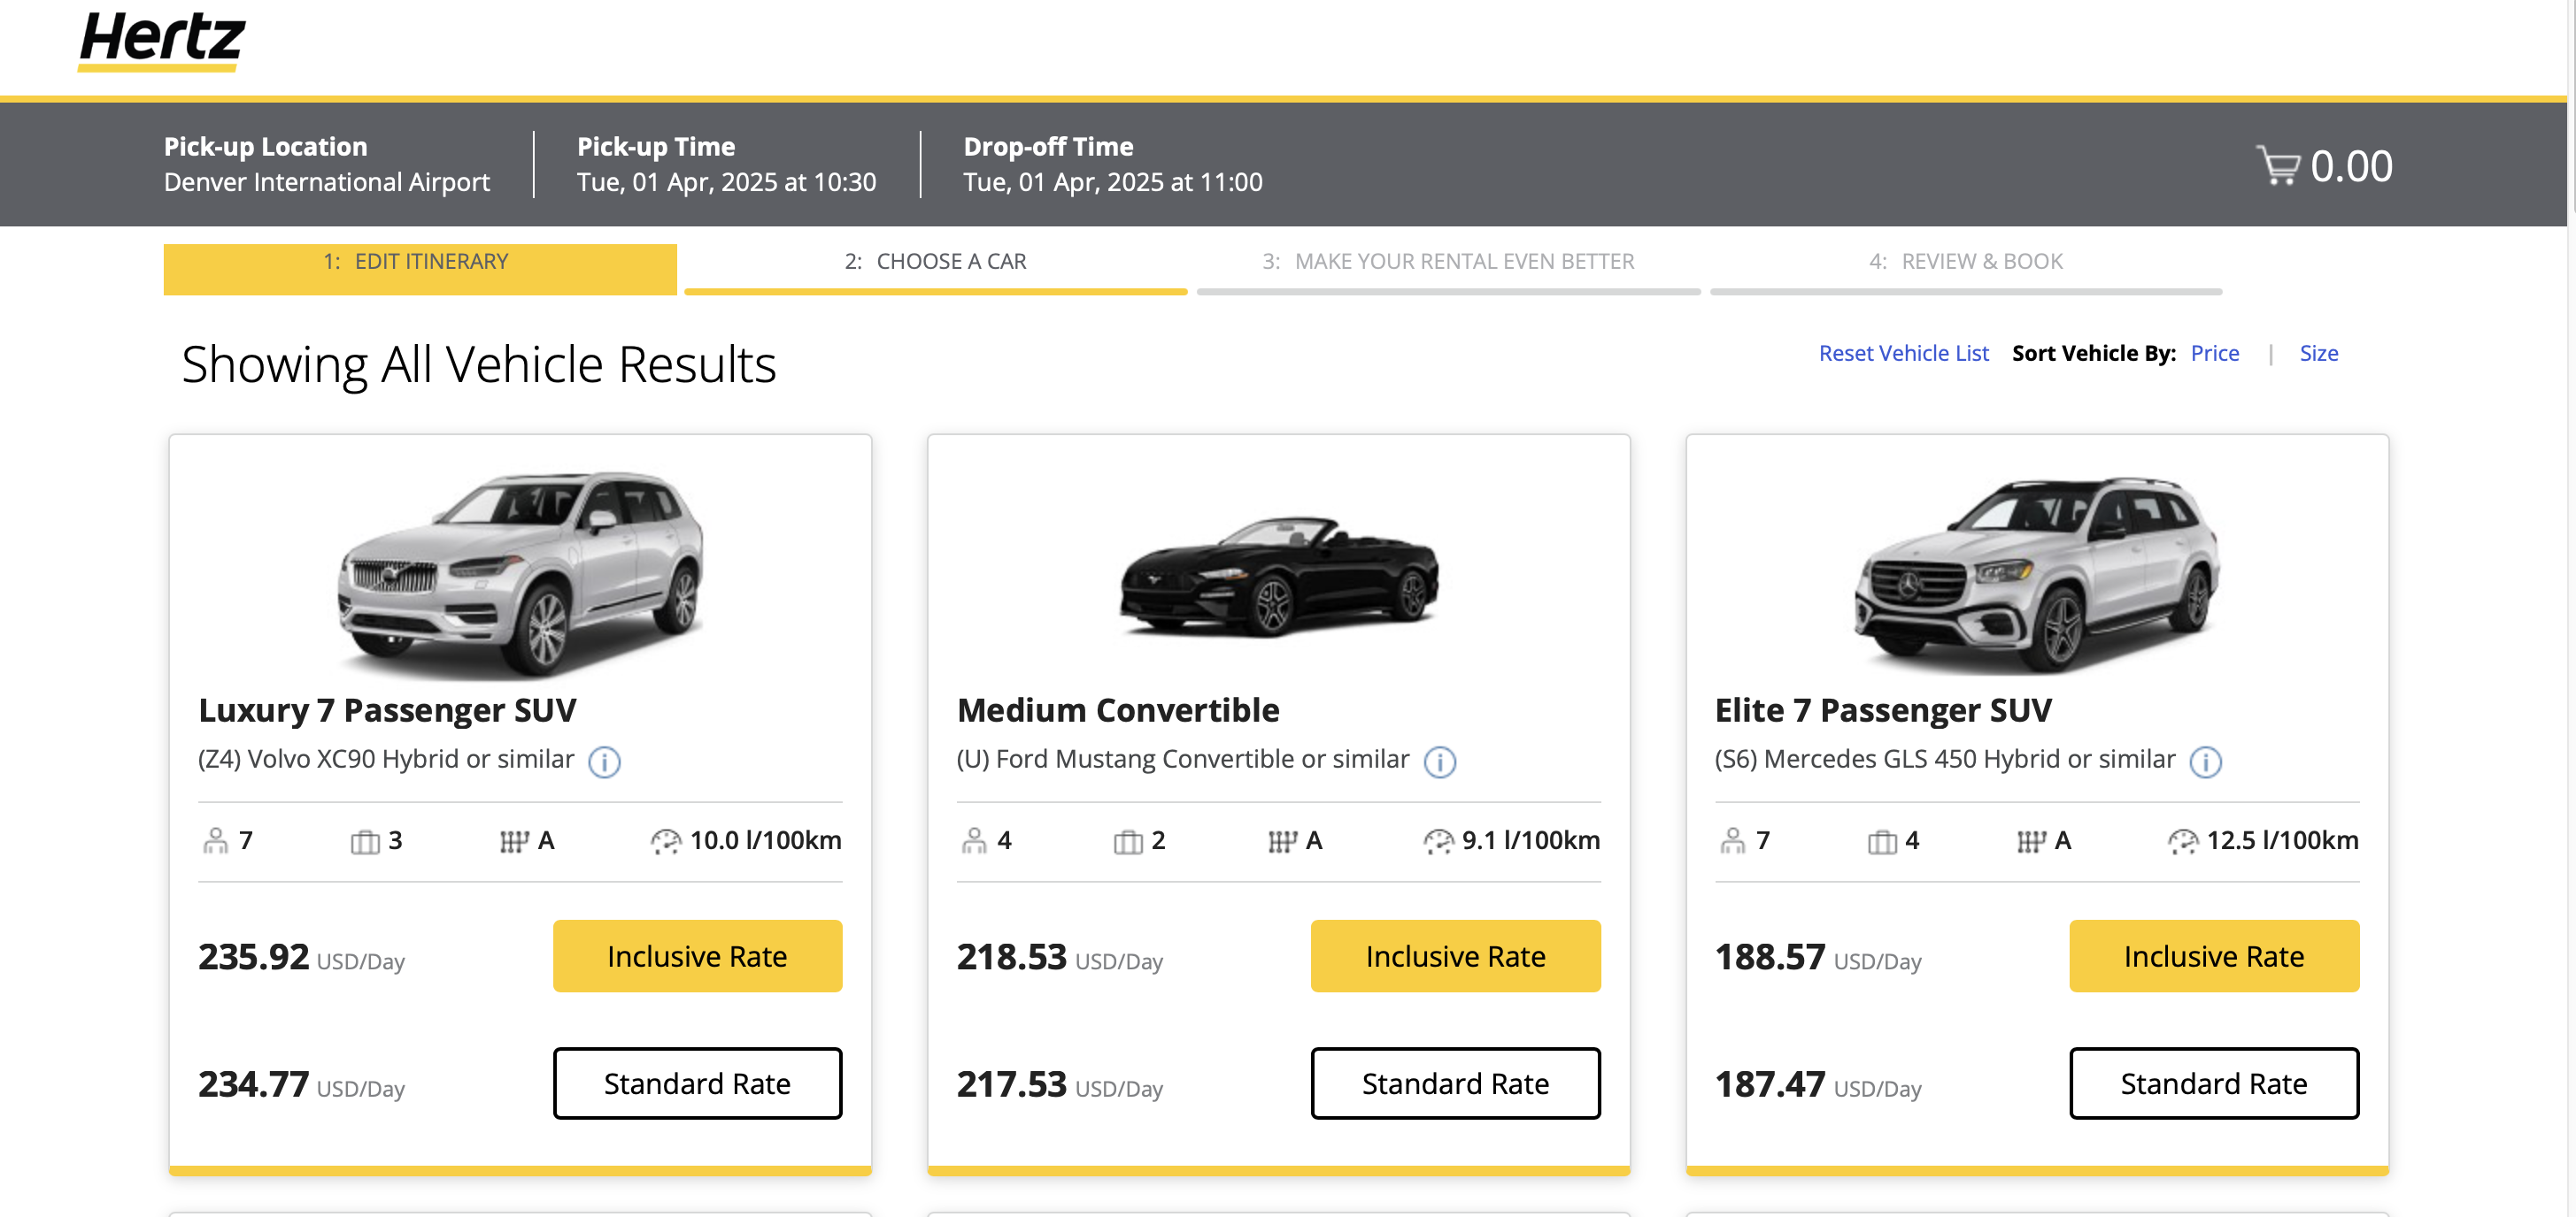
Task: Sort vehicles by Price
Action: 2215,353
